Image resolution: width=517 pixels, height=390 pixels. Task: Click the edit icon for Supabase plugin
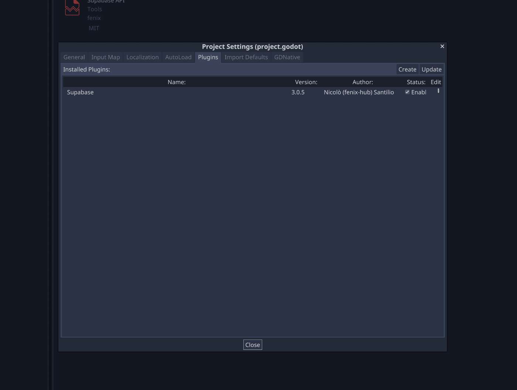(x=438, y=91)
